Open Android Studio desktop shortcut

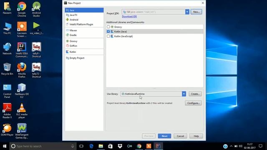point(36,9)
